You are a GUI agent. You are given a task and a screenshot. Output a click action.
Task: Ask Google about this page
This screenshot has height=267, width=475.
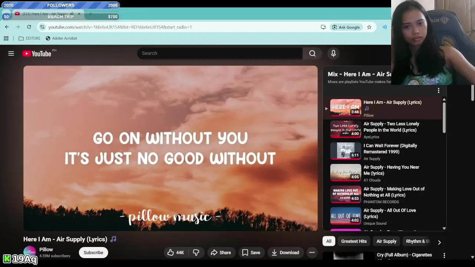click(x=346, y=27)
